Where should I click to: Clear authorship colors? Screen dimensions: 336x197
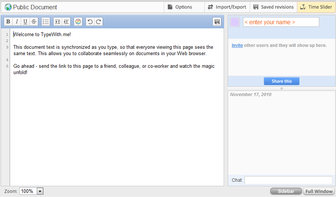click(78, 22)
